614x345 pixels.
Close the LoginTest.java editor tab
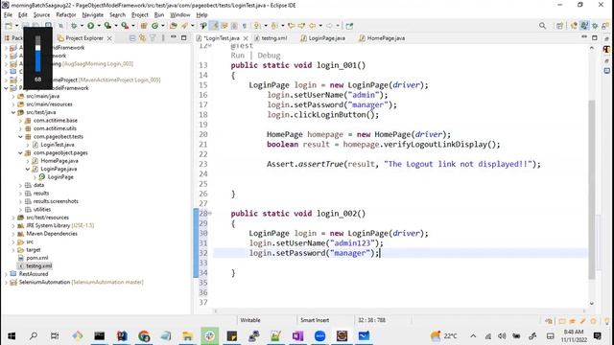pyautogui.click(x=246, y=38)
